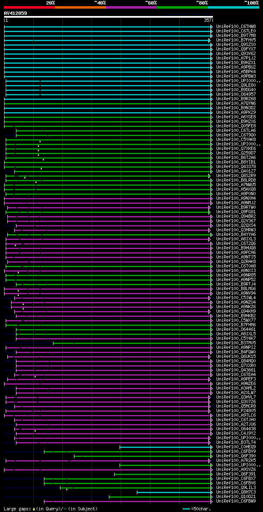The width and height of the screenshot is (263, 512).
Task: Select the UniRef100_C6T0A8 label
Action: pos(236,266)
